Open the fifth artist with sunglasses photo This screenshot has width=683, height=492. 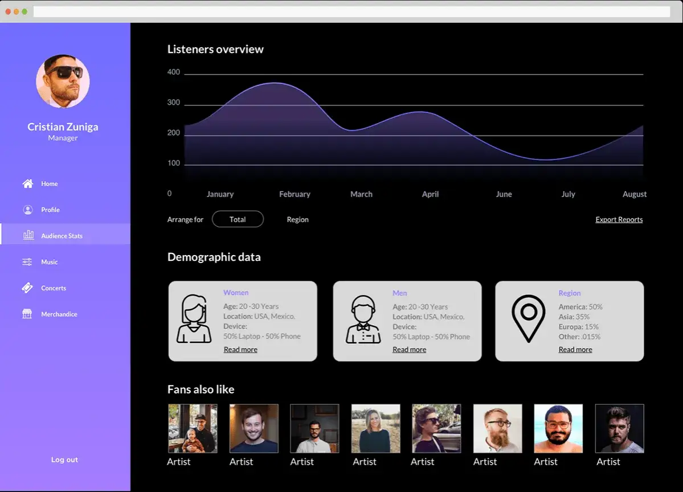tap(436, 428)
